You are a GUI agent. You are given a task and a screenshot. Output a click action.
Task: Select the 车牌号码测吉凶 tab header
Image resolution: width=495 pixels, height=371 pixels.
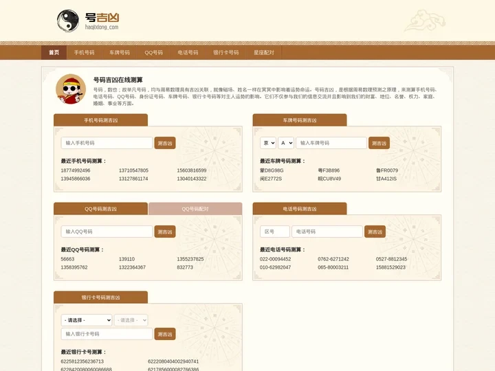point(300,120)
